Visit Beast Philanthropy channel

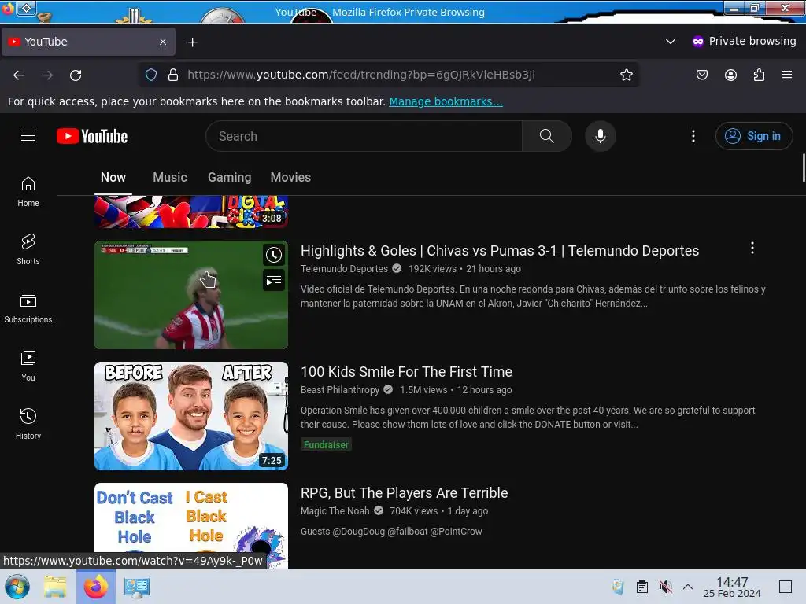pyautogui.click(x=340, y=390)
